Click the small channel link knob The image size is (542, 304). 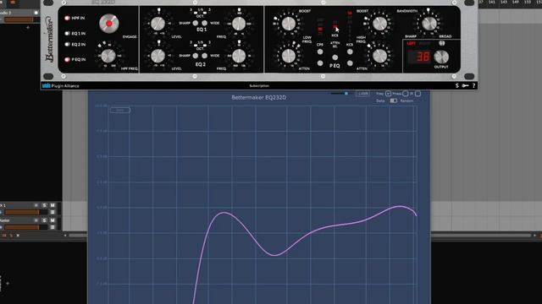[441, 43]
